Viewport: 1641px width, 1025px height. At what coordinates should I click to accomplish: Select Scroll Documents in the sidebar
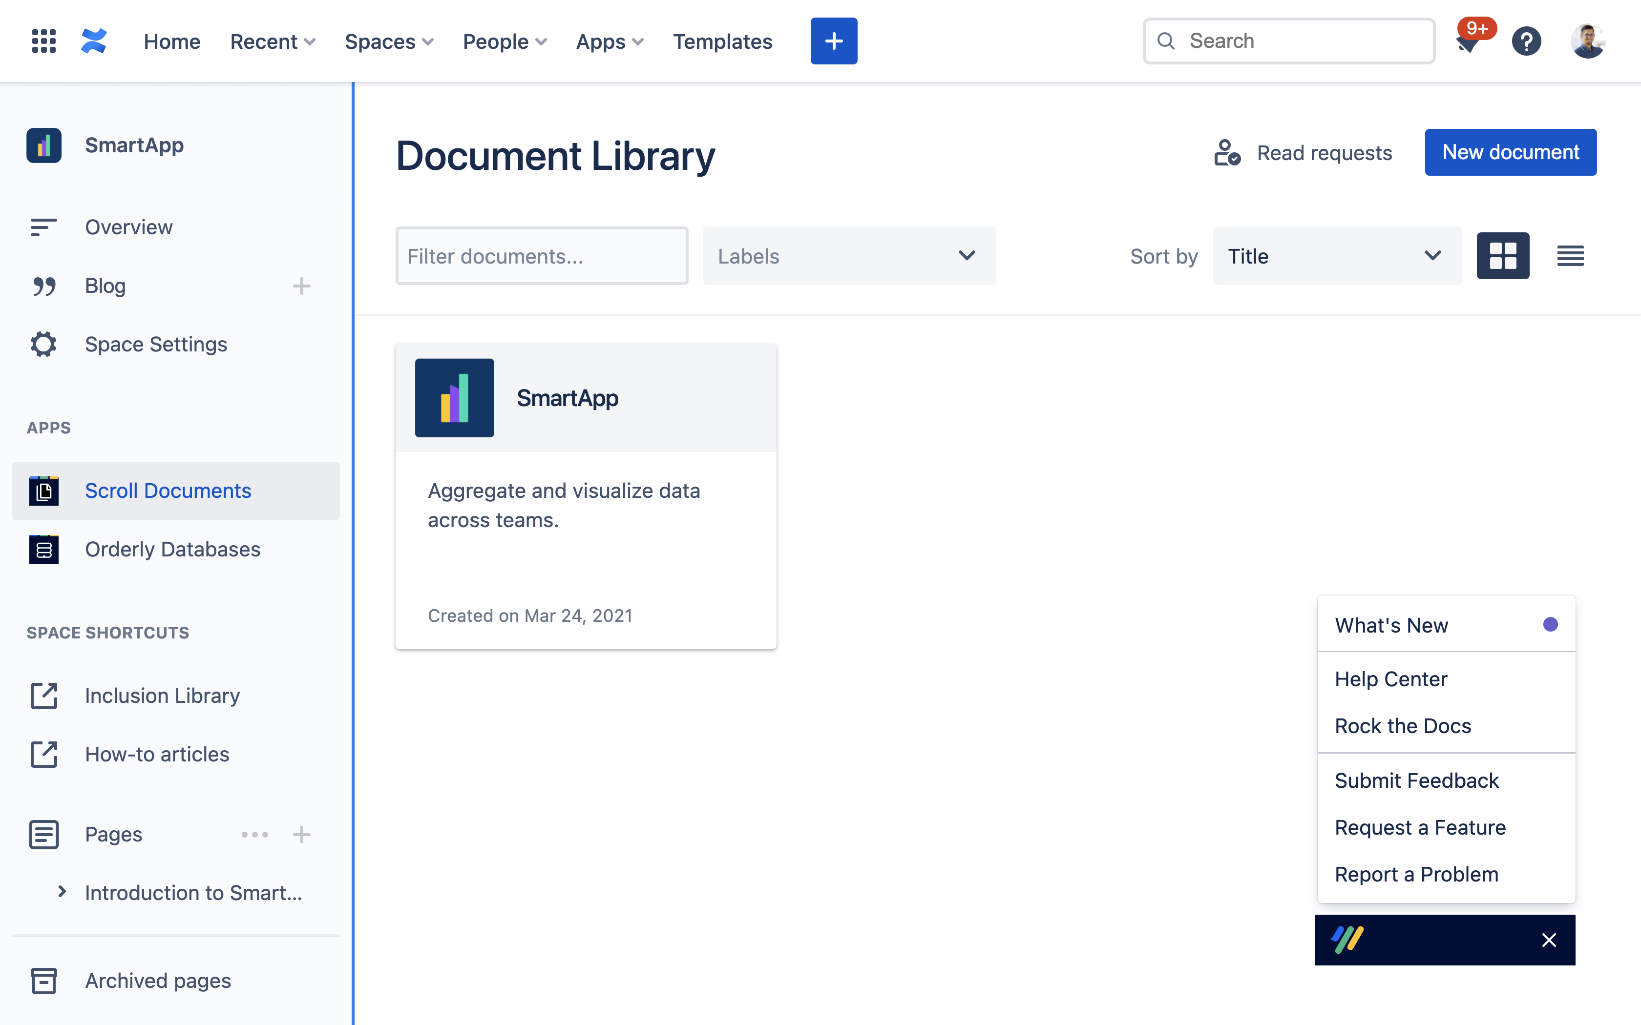coord(168,490)
